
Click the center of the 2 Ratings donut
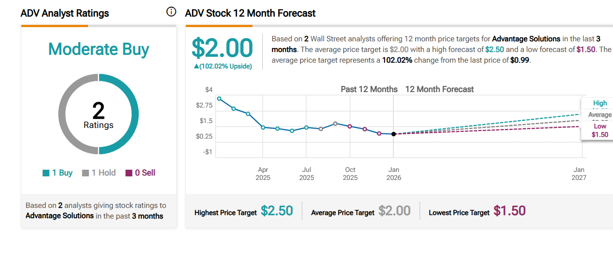coord(99,115)
